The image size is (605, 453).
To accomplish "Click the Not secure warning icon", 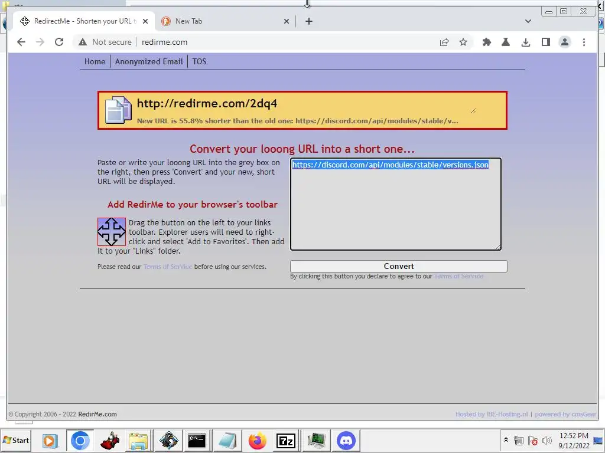I will click(x=83, y=42).
